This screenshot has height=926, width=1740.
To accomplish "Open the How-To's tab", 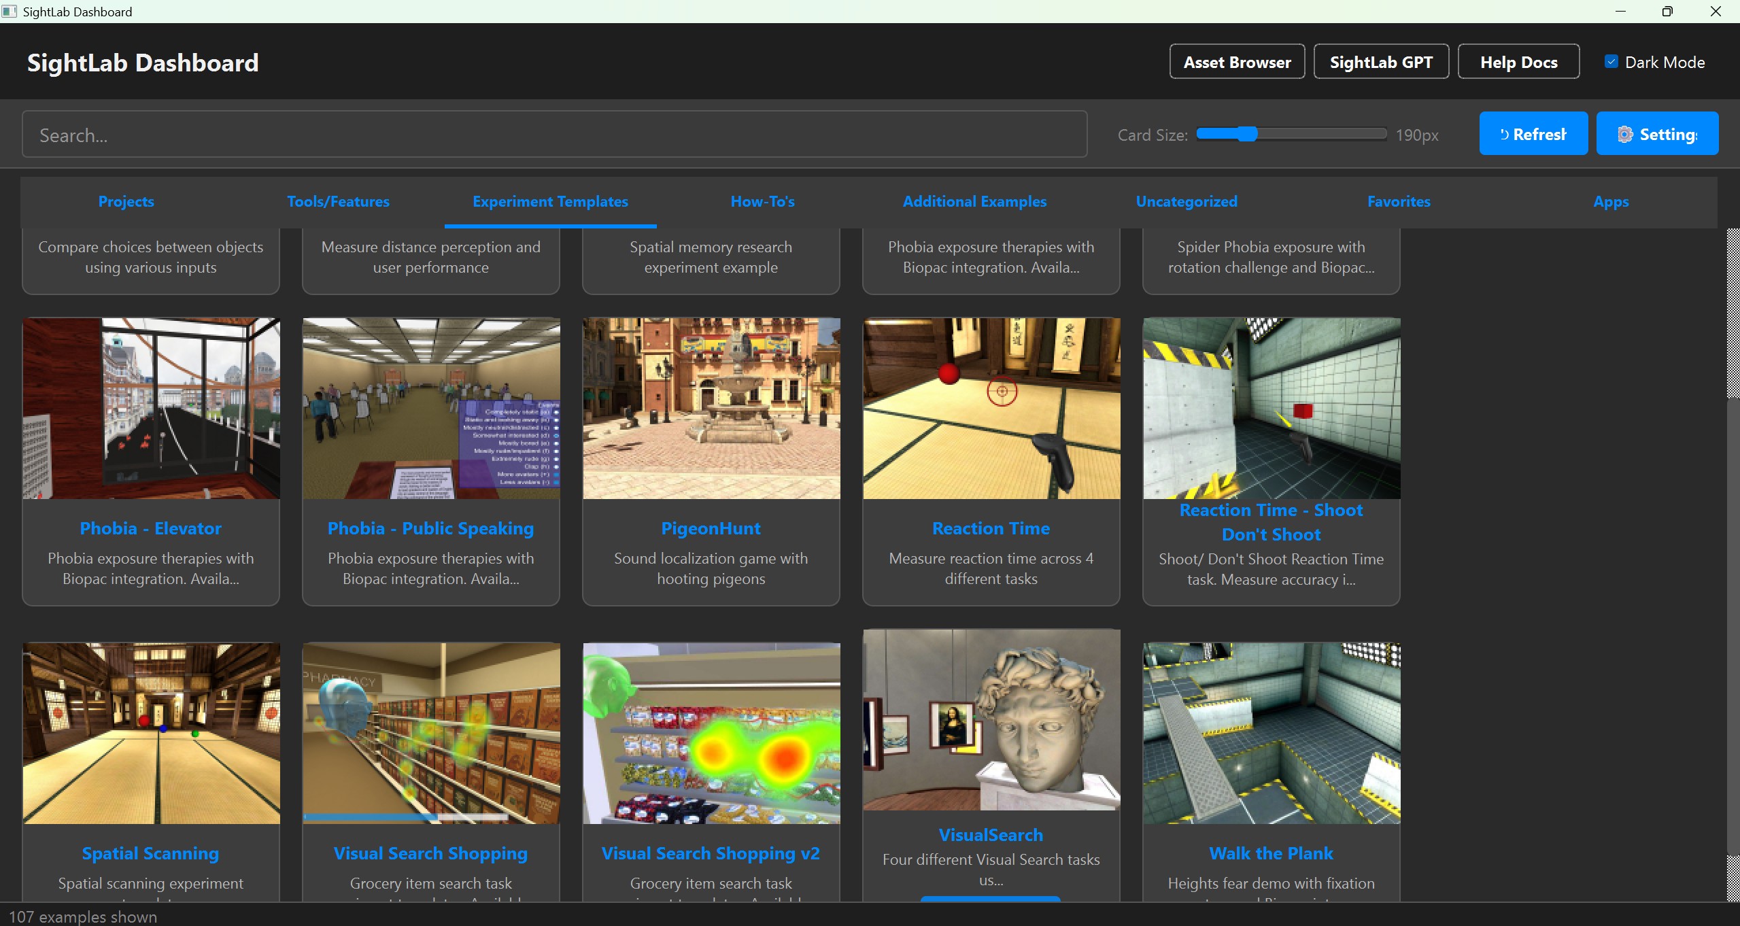I will 762,201.
